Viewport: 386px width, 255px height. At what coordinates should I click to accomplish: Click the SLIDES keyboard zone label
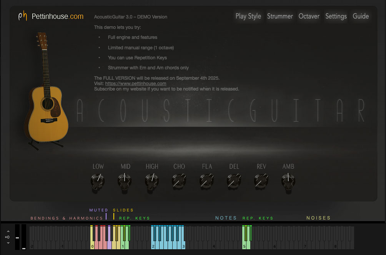(123, 210)
